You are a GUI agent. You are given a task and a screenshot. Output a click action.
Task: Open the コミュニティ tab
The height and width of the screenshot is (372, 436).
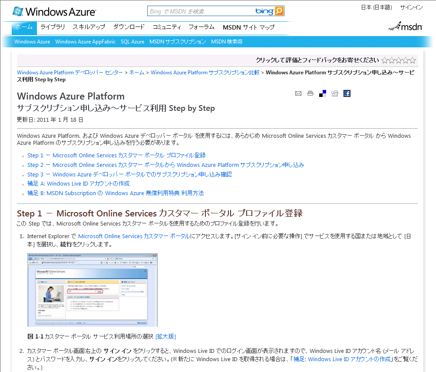coord(167,27)
